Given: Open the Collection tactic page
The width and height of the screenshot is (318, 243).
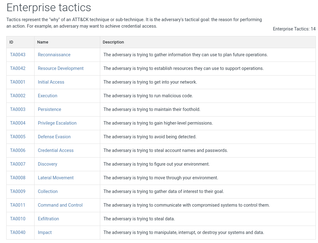Looking at the screenshot, I should (x=48, y=191).
